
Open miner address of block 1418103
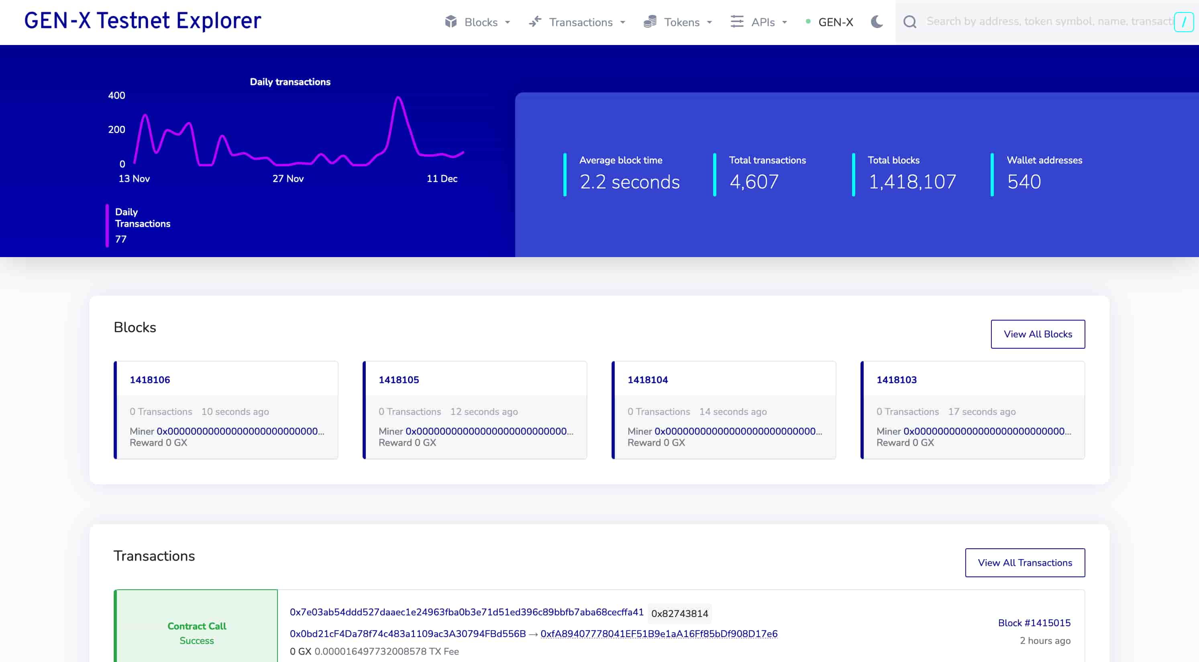[x=988, y=431]
